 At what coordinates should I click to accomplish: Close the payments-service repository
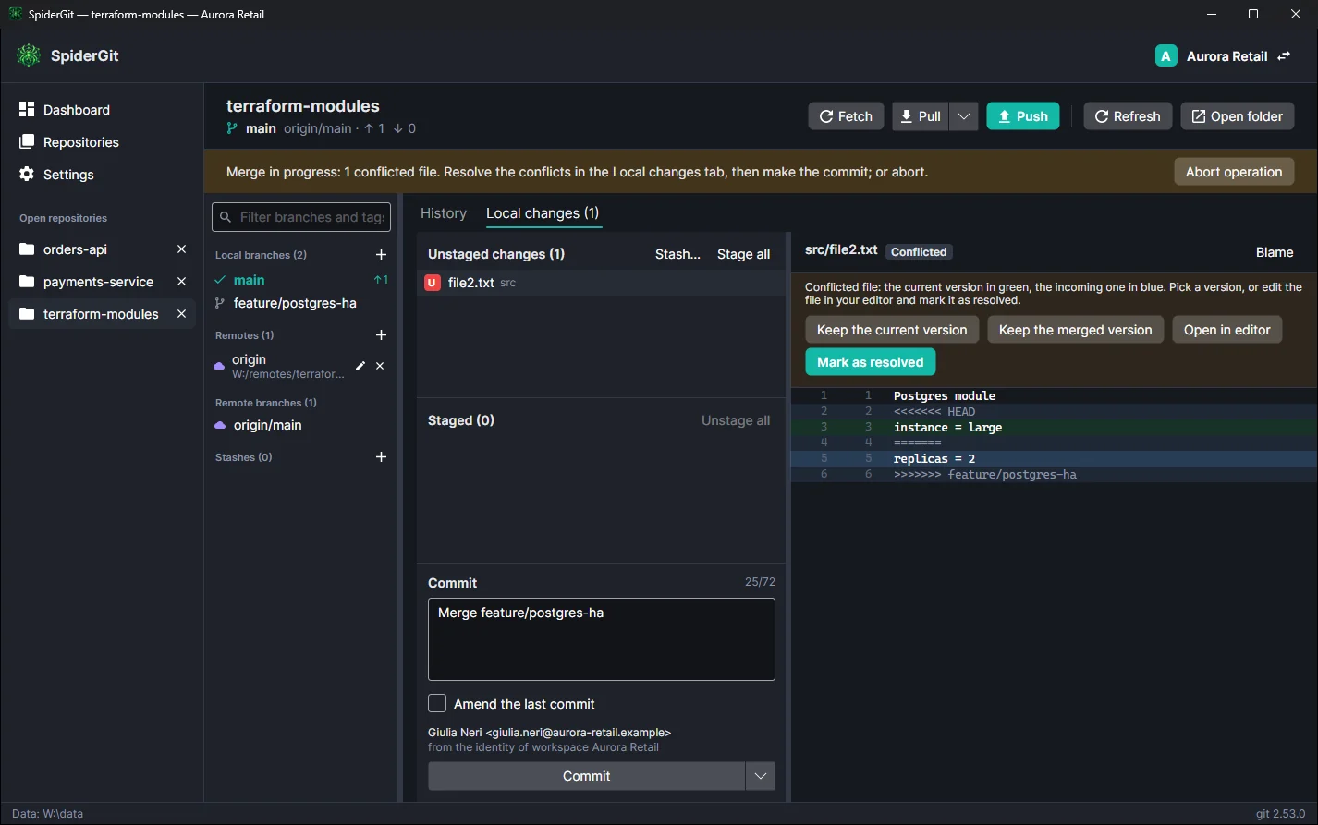(182, 282)
